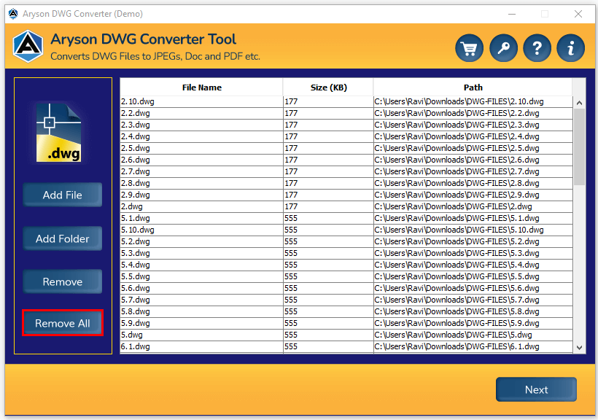Viewport: 598px width, 420px height.
Task: Click the 177 size cell for 2.10.dwg
Action: click(328, 101)
